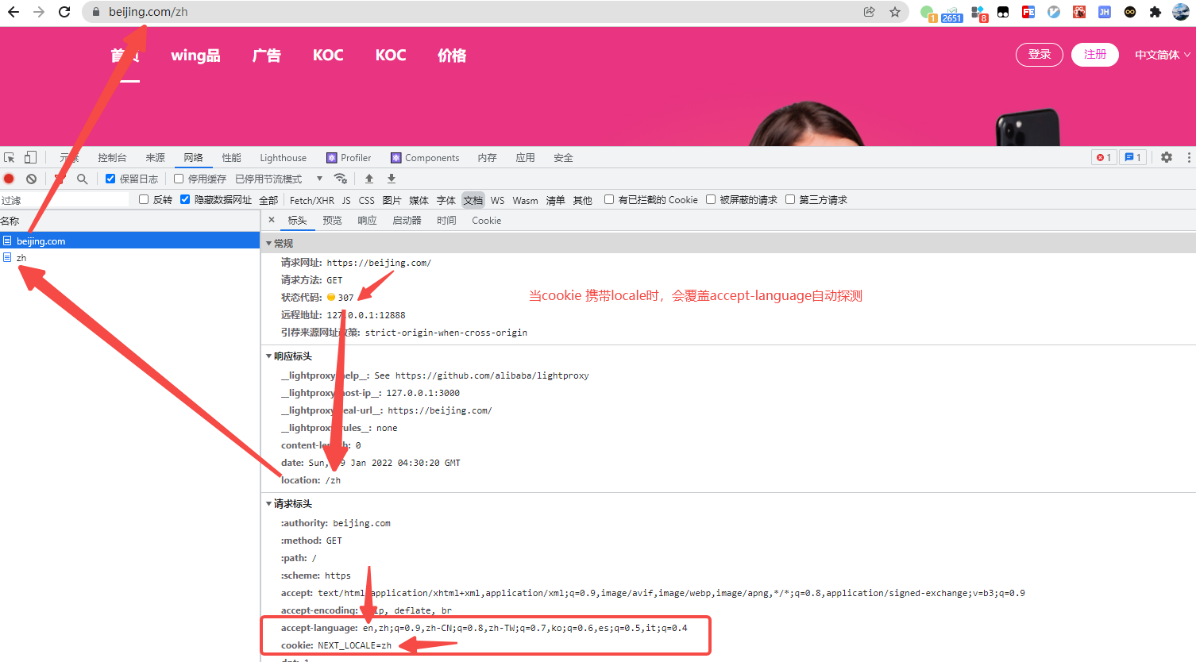
Task: Click the red error count badge
Action: click(1104, 157)
